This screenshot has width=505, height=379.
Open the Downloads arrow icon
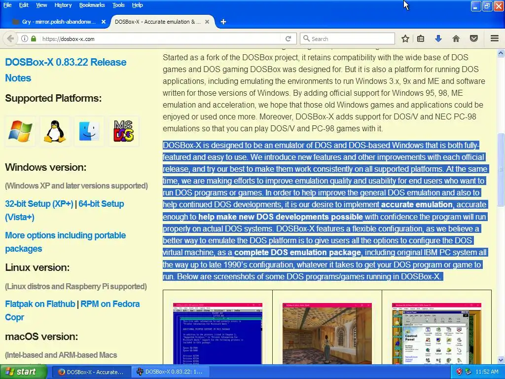click(x=438, y=38)
